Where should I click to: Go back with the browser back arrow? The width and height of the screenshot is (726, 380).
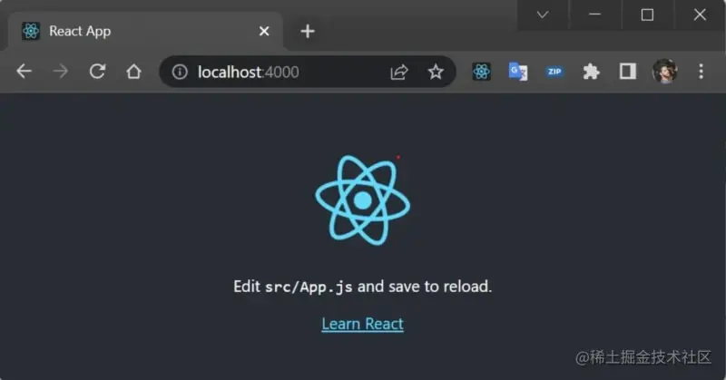25,72
